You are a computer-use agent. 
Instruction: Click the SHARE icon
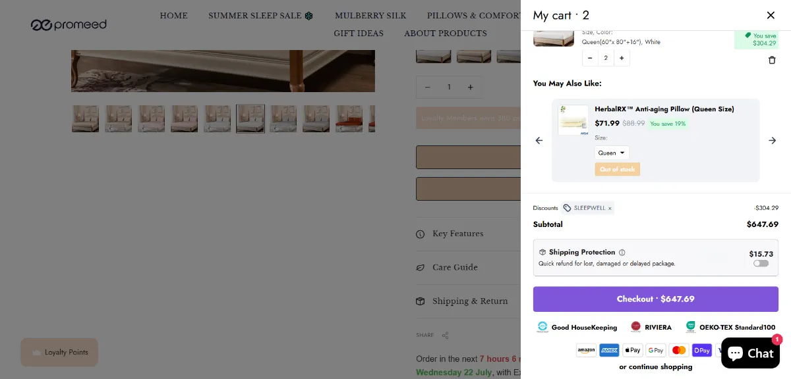[446, 336]
